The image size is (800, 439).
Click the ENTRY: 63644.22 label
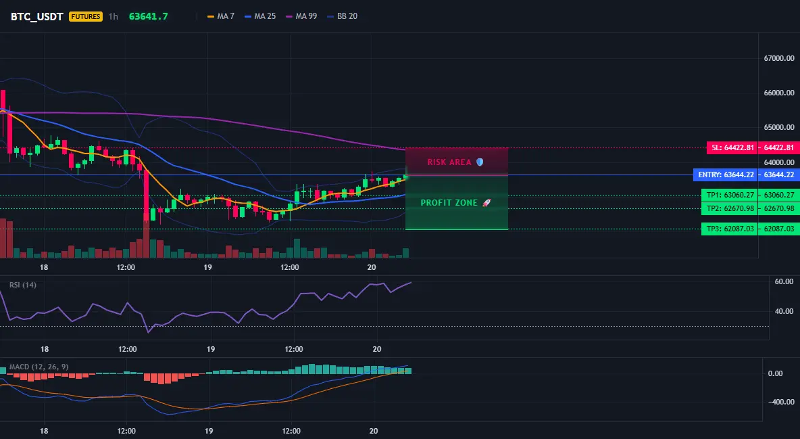[x=725, y=175]
